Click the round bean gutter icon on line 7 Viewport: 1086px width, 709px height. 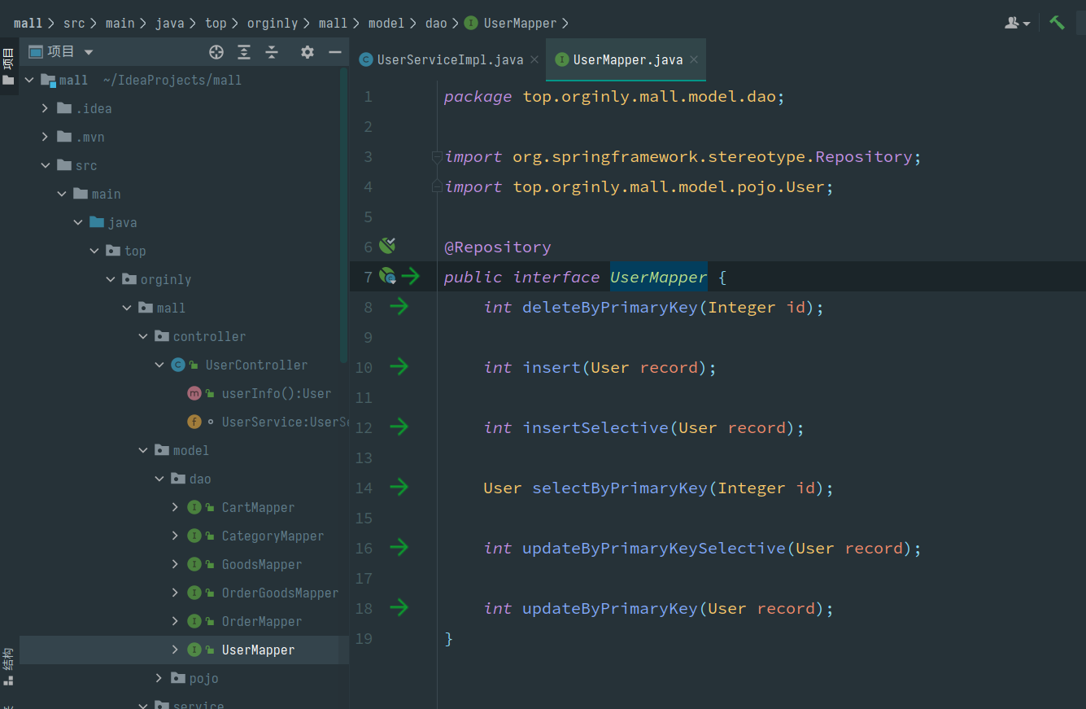(x=387, y=277)
